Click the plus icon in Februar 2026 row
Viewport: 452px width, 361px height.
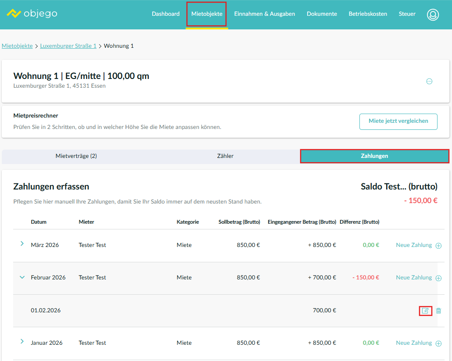coord(438,278)
